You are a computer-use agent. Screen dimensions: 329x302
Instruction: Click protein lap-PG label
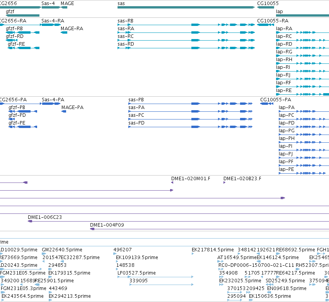[286, 131]
